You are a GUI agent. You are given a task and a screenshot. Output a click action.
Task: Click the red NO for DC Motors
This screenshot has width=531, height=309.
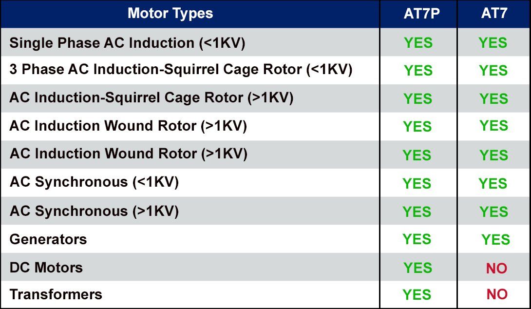coord(496,268)
